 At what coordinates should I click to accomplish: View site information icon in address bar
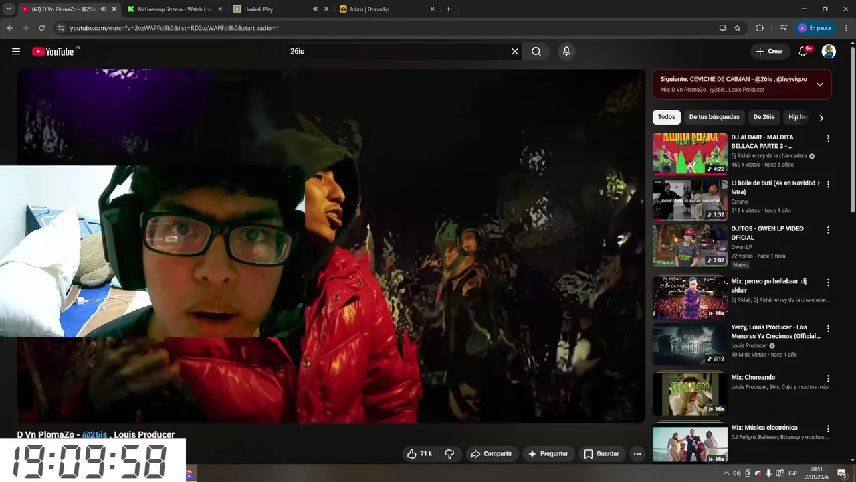(61, 28)
